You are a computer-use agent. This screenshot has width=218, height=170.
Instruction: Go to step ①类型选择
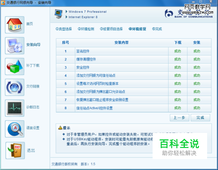64,29
